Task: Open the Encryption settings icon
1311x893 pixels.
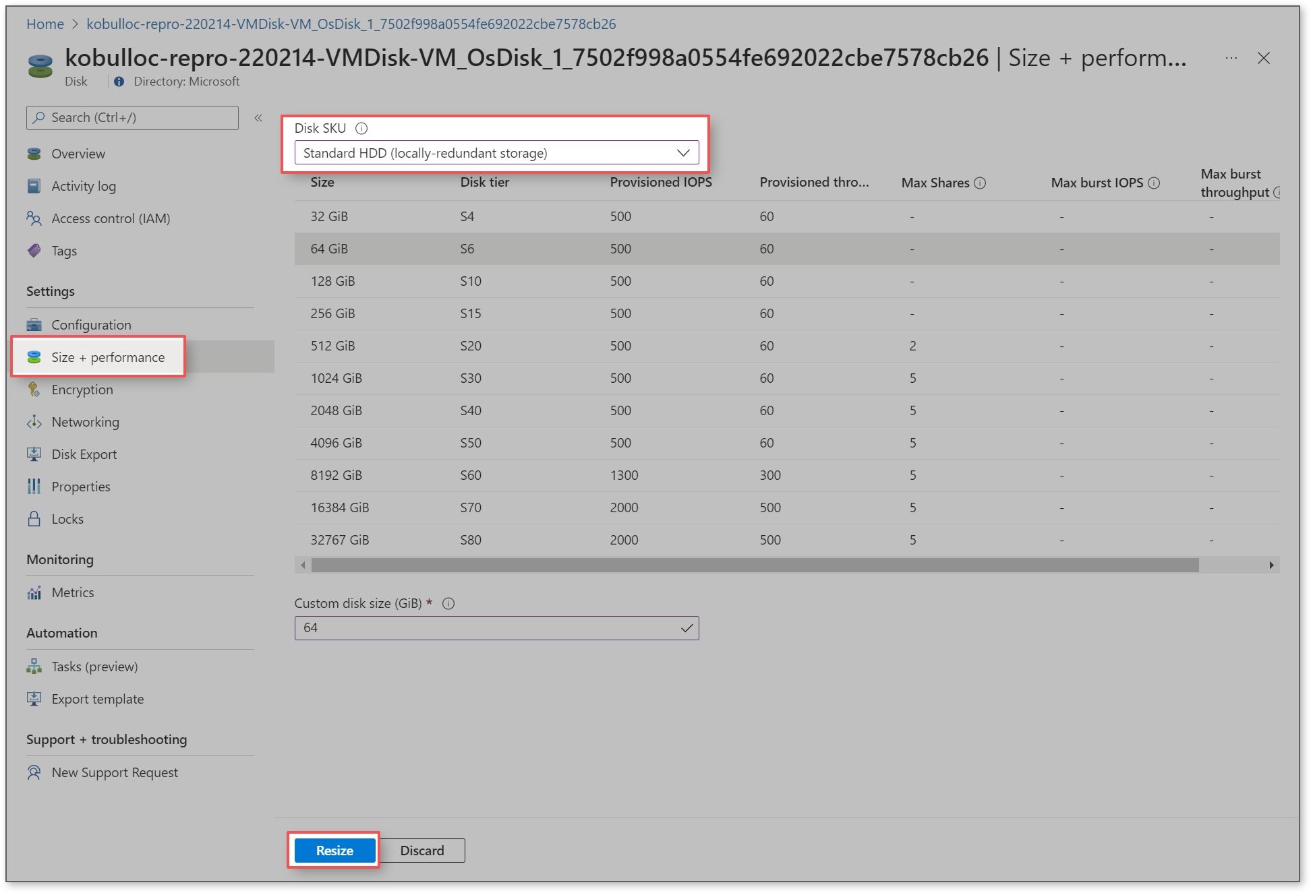Action: pos(34,390)
